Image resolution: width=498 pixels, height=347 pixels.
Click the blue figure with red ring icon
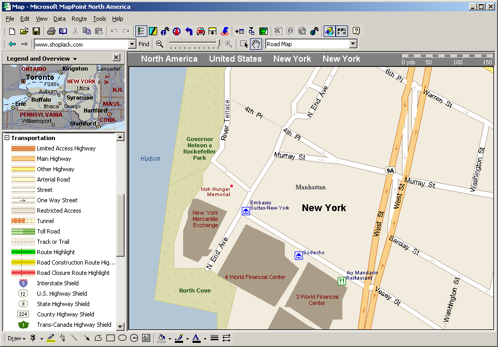[x=225, y=31]
